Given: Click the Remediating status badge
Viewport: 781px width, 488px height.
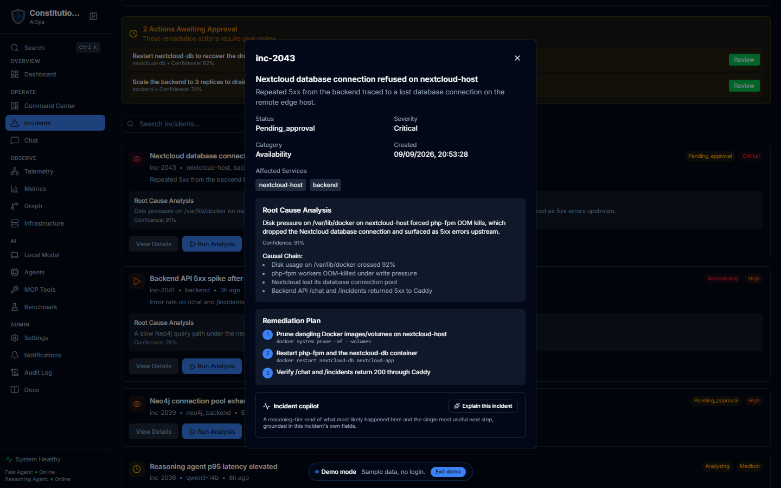Looking at the screenshot, I should point(722,279).
